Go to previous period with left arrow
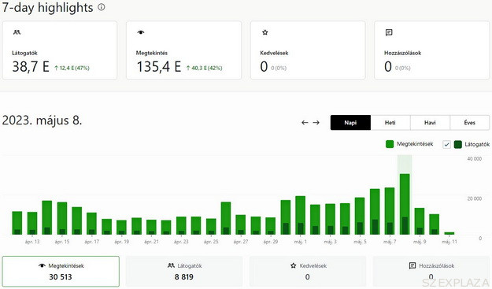This screenshot has width=492, height=289. (x=305, y=122)
